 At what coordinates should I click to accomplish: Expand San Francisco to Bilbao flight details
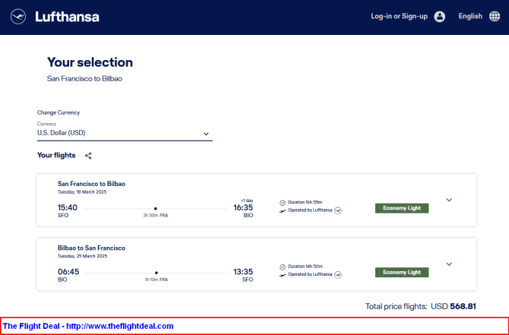point(449,200)
